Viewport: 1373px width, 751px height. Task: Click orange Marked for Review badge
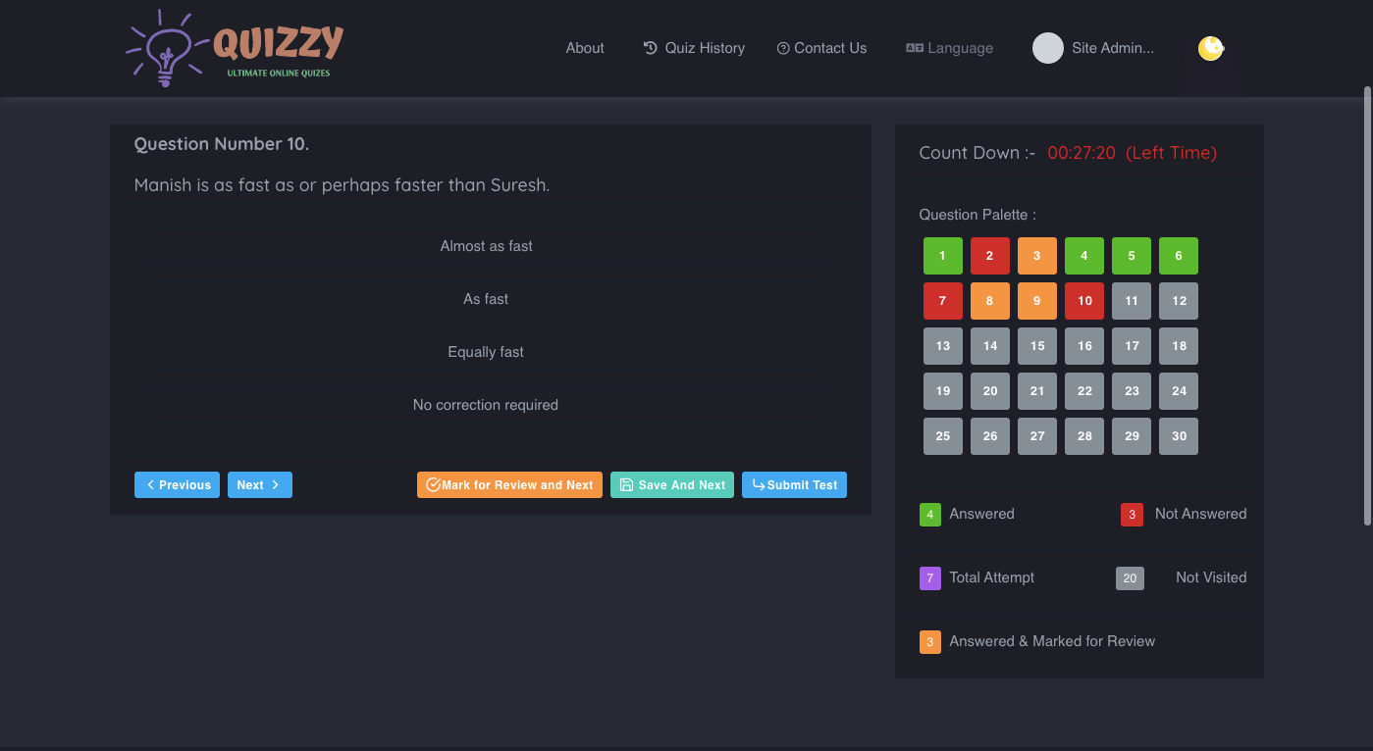(930, 642)
